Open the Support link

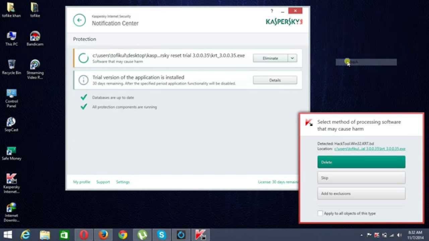click(x=103, y=182)
